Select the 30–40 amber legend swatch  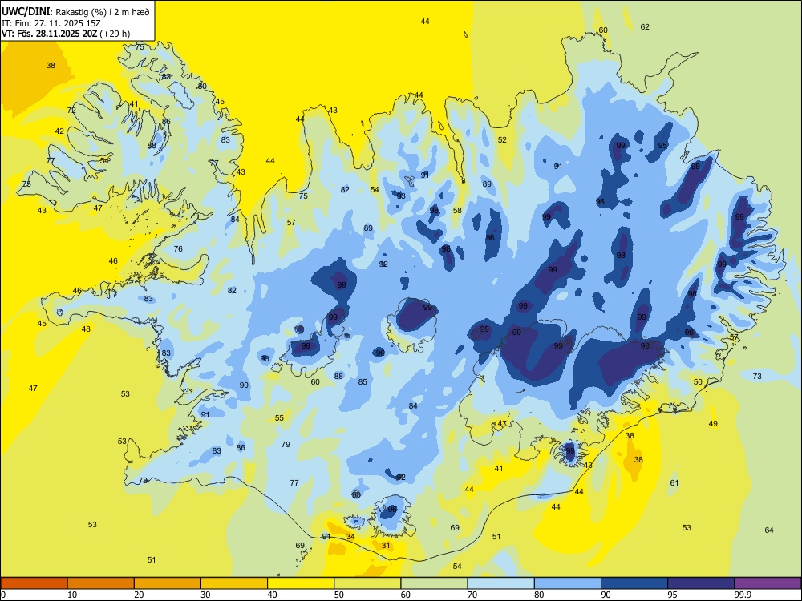coord(234,583)
